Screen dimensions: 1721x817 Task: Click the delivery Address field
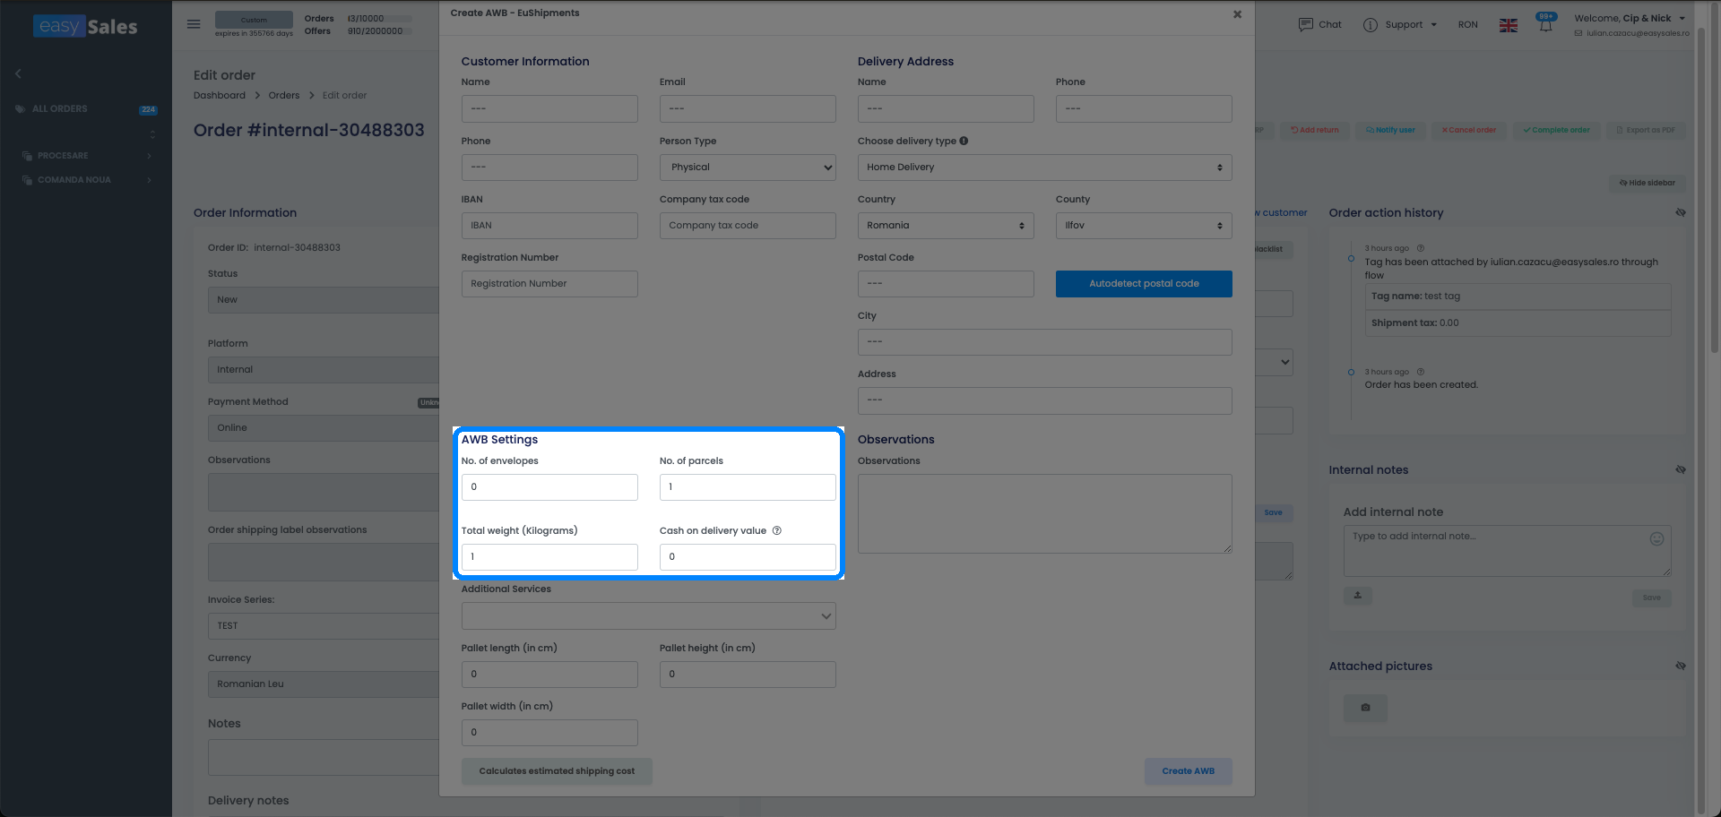pos(1044,400)
